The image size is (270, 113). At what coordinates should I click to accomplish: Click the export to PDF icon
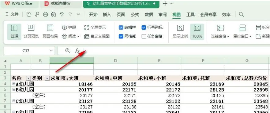click(x=37, y=14)
